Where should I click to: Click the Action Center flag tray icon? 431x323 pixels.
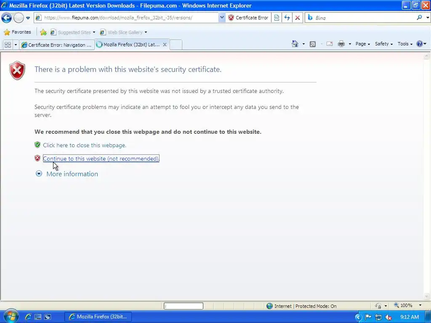click(x=368, y=317)
